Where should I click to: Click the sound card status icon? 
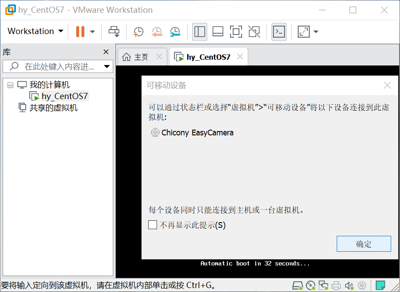349,285
